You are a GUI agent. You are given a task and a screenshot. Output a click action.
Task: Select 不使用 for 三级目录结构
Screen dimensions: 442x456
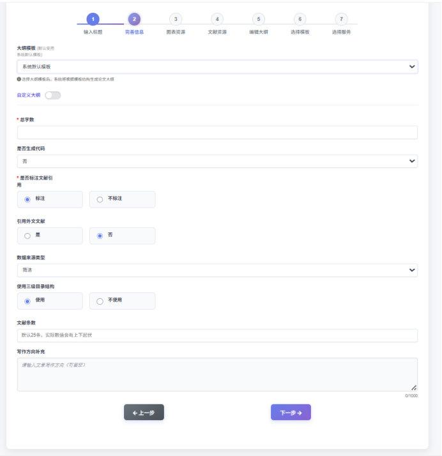tap(100, 301)
